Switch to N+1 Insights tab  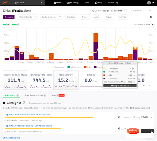point(12,95)
